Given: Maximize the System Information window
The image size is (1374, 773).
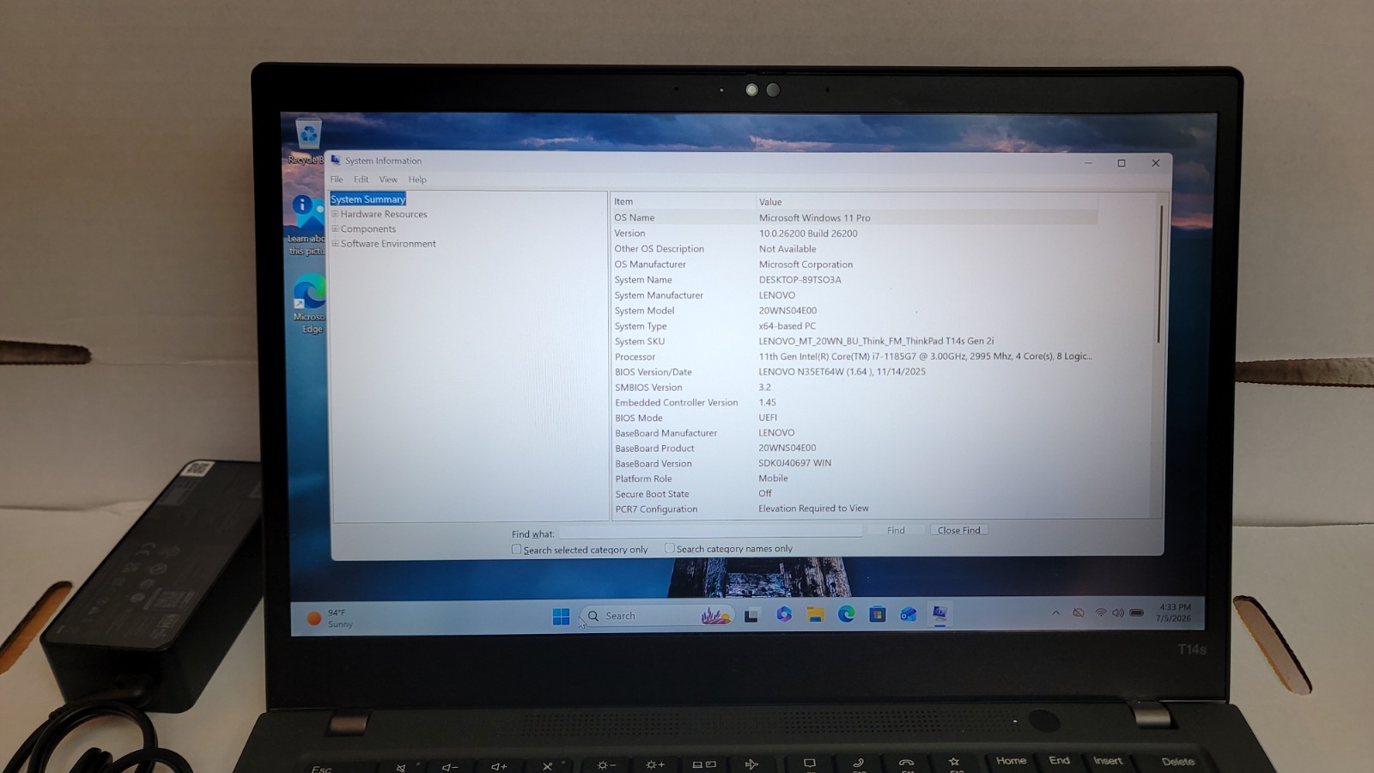Looking at the screenshot, I should 1122,163.
